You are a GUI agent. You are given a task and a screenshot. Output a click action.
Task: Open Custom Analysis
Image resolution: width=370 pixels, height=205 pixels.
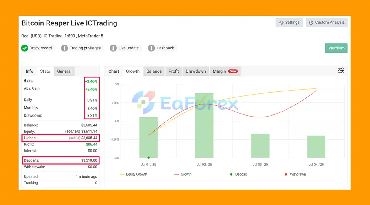click(x=327, y=23)
